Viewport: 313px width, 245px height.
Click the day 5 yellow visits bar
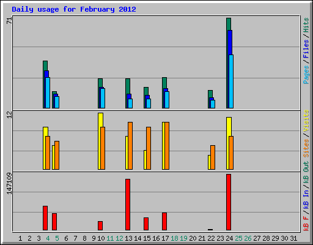53,157
